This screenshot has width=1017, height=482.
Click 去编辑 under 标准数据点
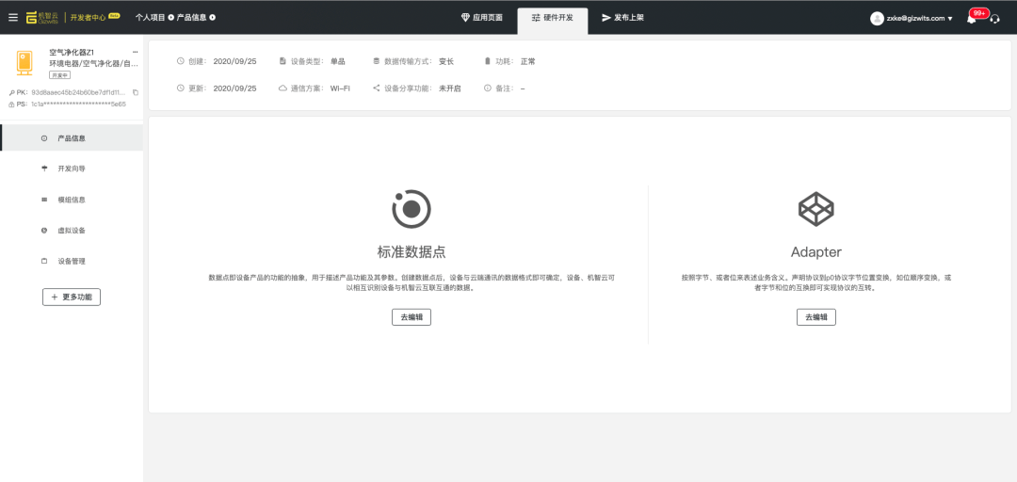tap(412, 317)
